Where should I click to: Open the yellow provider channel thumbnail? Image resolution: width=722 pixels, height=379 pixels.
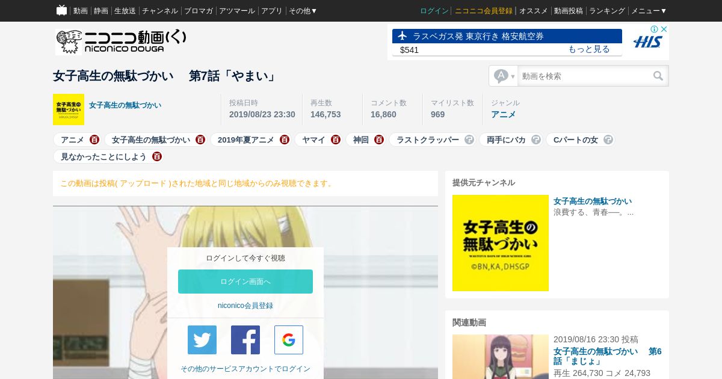(501, 243)
